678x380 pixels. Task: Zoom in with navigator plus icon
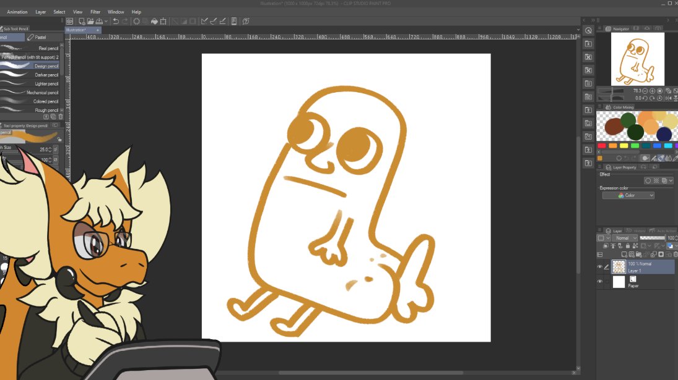(653, 91)
